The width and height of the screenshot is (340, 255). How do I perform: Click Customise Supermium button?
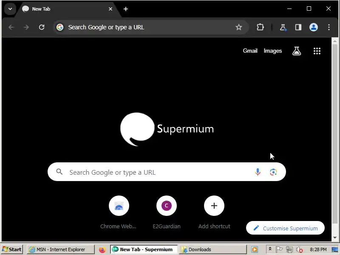(x=285, y=228)
